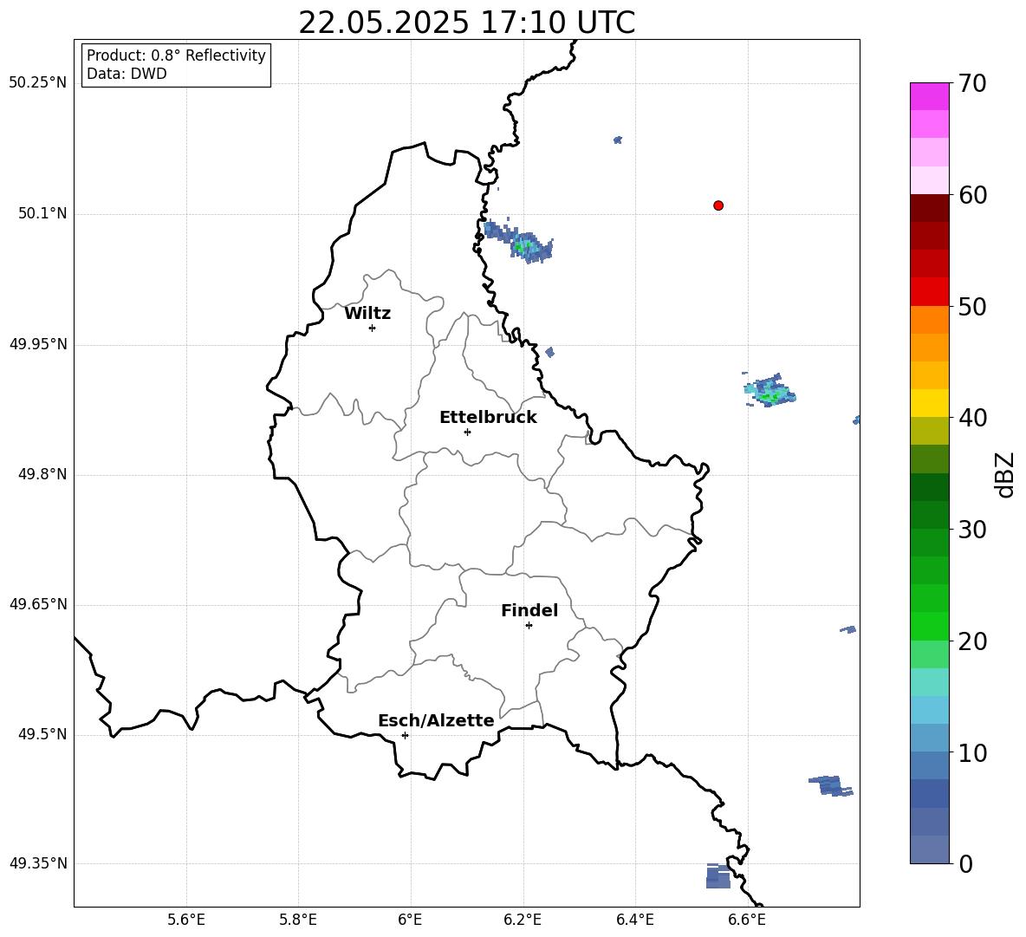Viewport: 1026px width, 937px height.
Task: Click the cyan-green radar echo near 6.65°E
Action: pos(769,391)
